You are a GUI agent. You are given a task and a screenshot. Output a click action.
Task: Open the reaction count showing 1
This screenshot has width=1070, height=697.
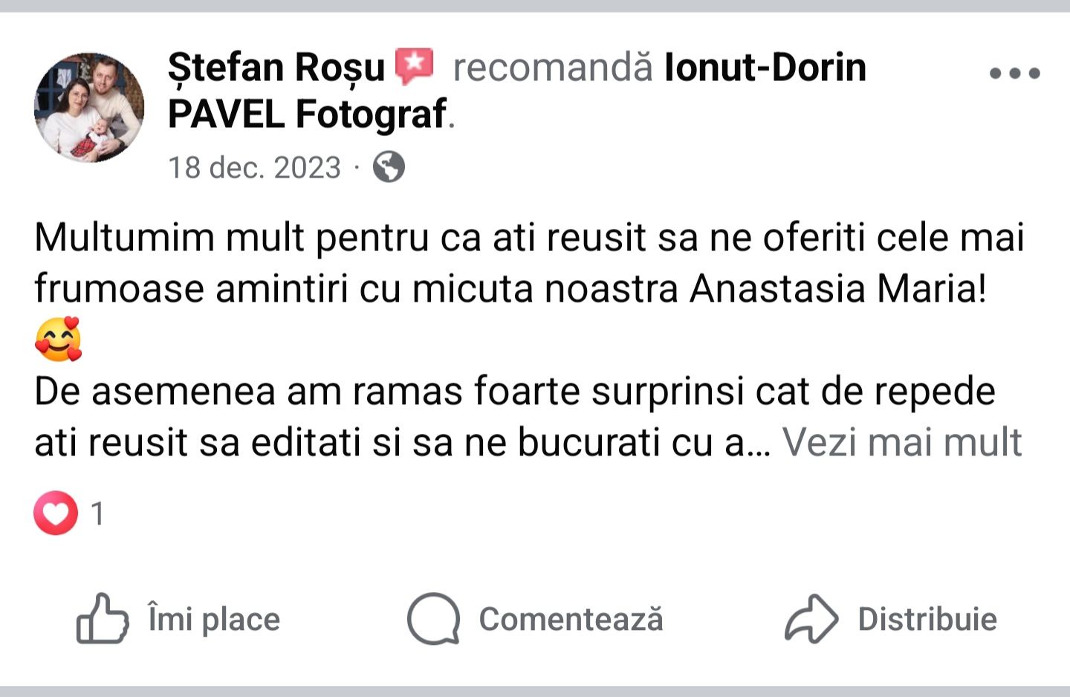tap(97, 513)
